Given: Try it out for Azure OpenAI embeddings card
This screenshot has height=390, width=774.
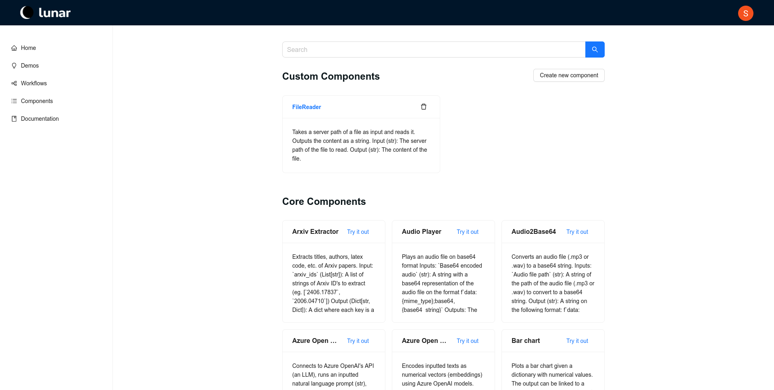Looking at the screenshot, I should click(x=468, y=341).
